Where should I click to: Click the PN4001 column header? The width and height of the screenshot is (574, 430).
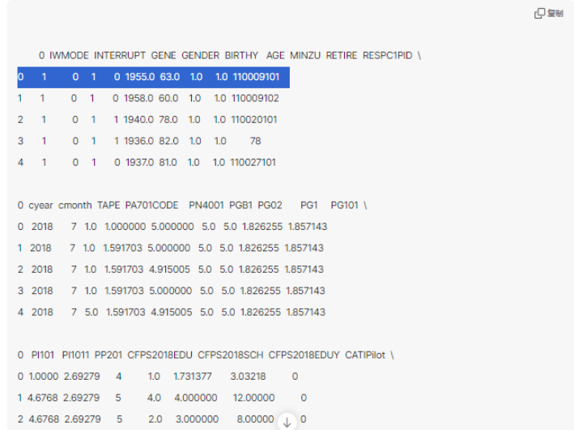click(206, 205)
